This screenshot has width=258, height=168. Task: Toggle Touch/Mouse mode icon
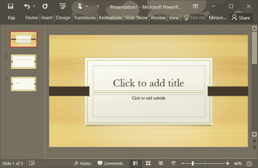click(x=80, y=6)
